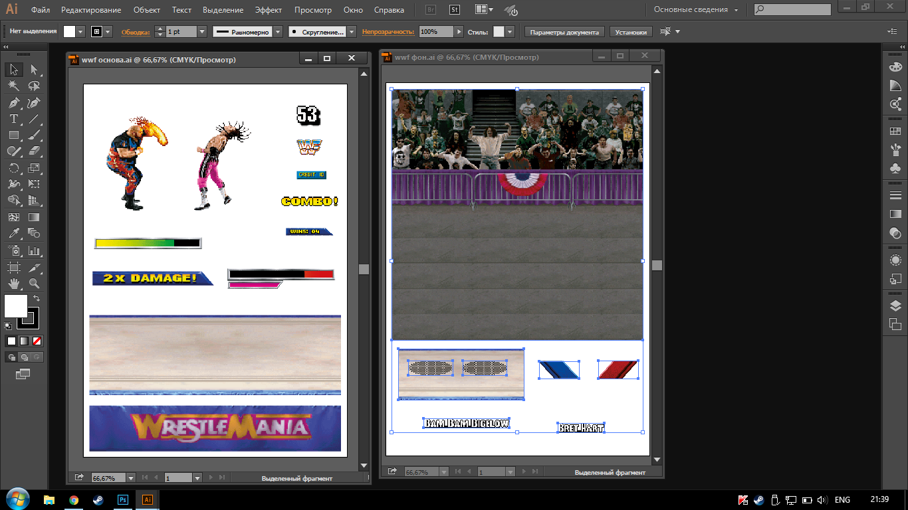Switch to Draw Inside mode

point(37,357)
